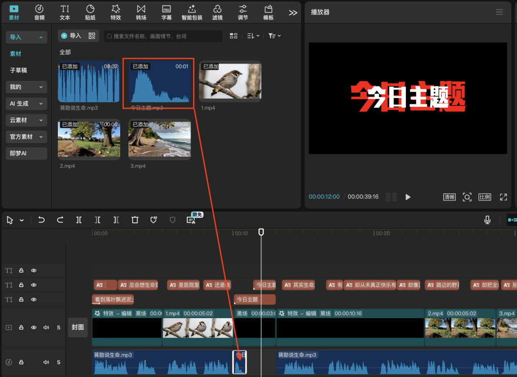The height and width of the screenshot is (377, 517).
Task: Open the 滤镜 filters panel
Action: (x=217, y=12)
